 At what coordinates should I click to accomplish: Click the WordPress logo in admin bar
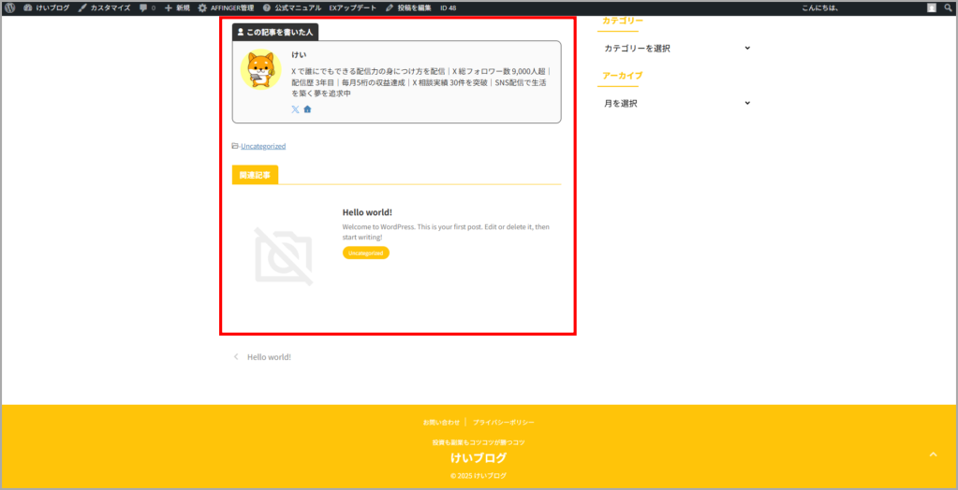(9, 7)
